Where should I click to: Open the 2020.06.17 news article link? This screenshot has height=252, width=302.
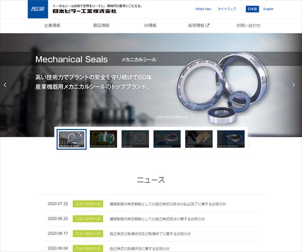pos(150,234)
